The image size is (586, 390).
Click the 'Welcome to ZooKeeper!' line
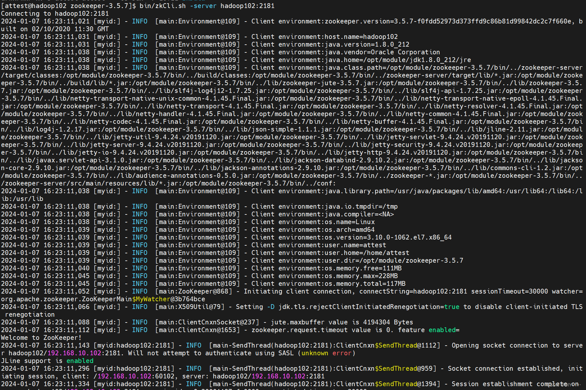[x=41, y=338]
